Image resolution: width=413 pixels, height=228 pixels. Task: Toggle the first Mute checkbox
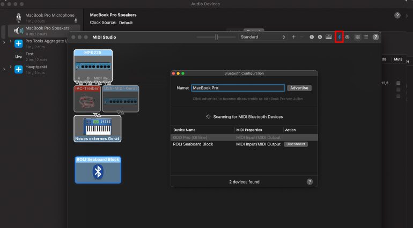point(398,83)
